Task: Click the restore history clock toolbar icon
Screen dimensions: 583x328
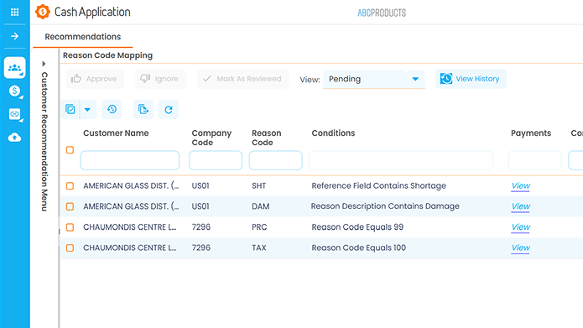Action: tap(112, 109)
